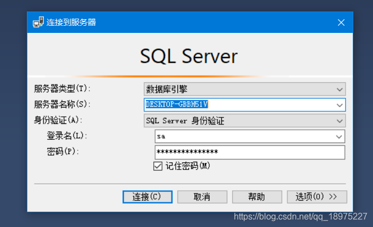Screen dimensions: 373x227
Task: Click the 服务器类型(T) label
Action: point(62,89)
